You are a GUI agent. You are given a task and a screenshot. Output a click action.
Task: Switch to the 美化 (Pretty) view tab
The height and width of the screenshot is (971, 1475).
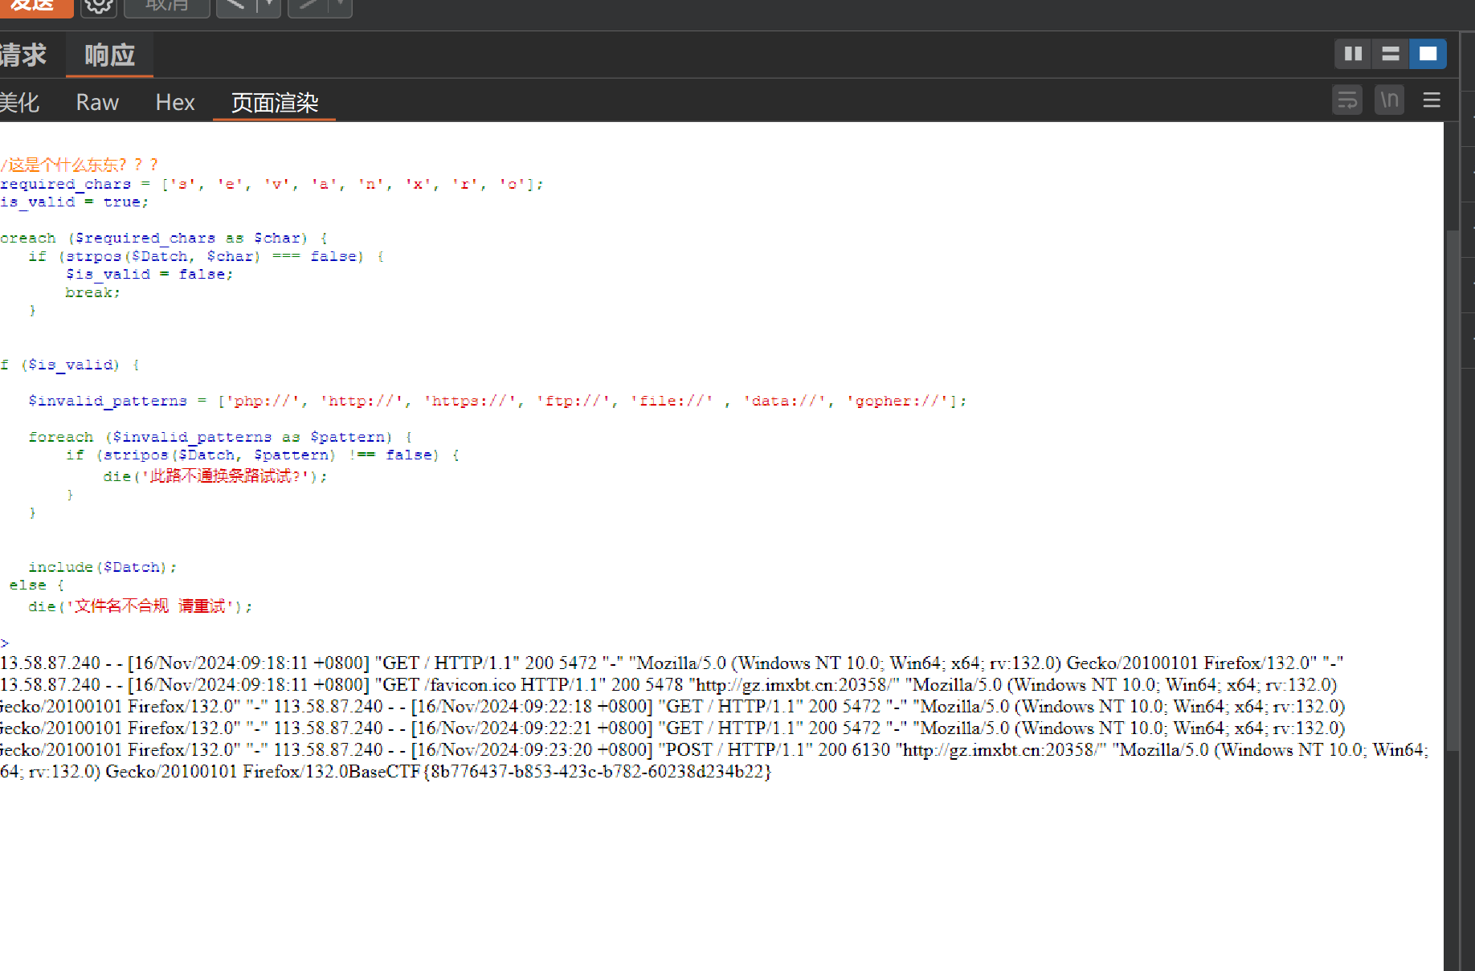click(x=20, y=102)
